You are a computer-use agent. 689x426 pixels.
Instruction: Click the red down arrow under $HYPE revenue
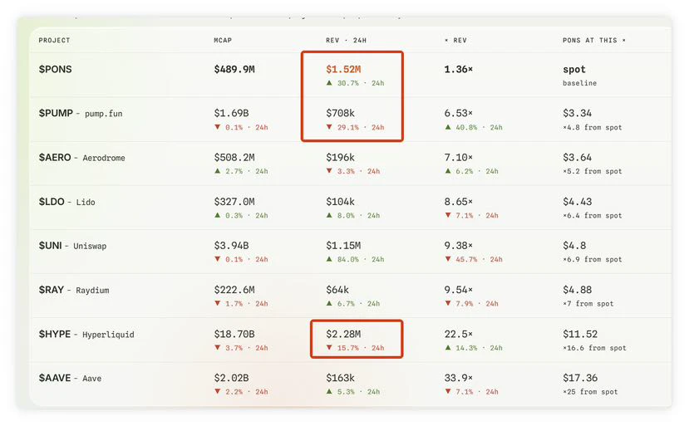pos(329,347)
